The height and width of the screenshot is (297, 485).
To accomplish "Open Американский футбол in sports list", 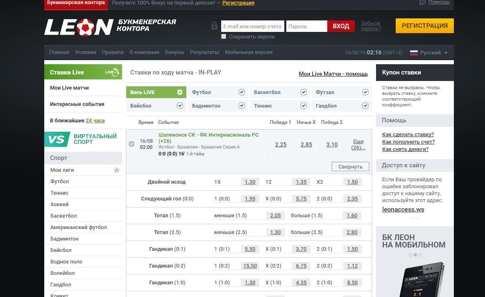I will coord(79,227).
